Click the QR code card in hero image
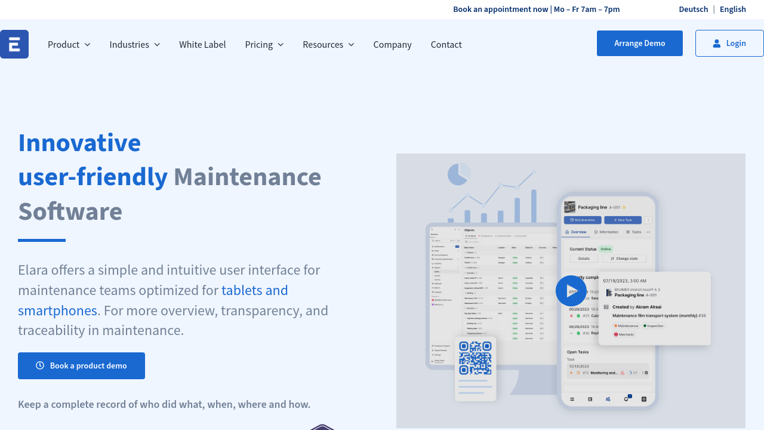The width and height of the screenshot is (764, 430). click(475, 368)
